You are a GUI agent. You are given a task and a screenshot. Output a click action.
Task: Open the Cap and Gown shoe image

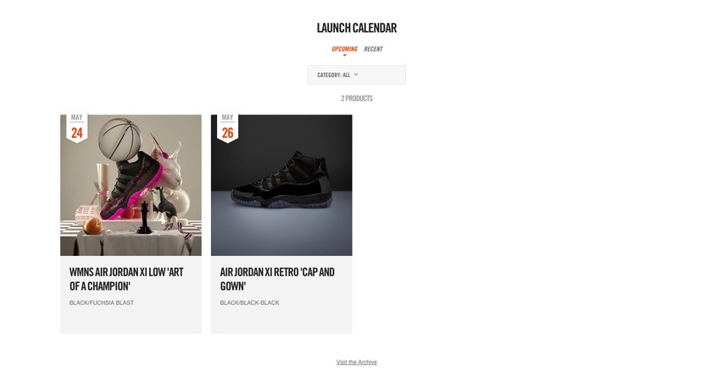(x=281, y=186)
